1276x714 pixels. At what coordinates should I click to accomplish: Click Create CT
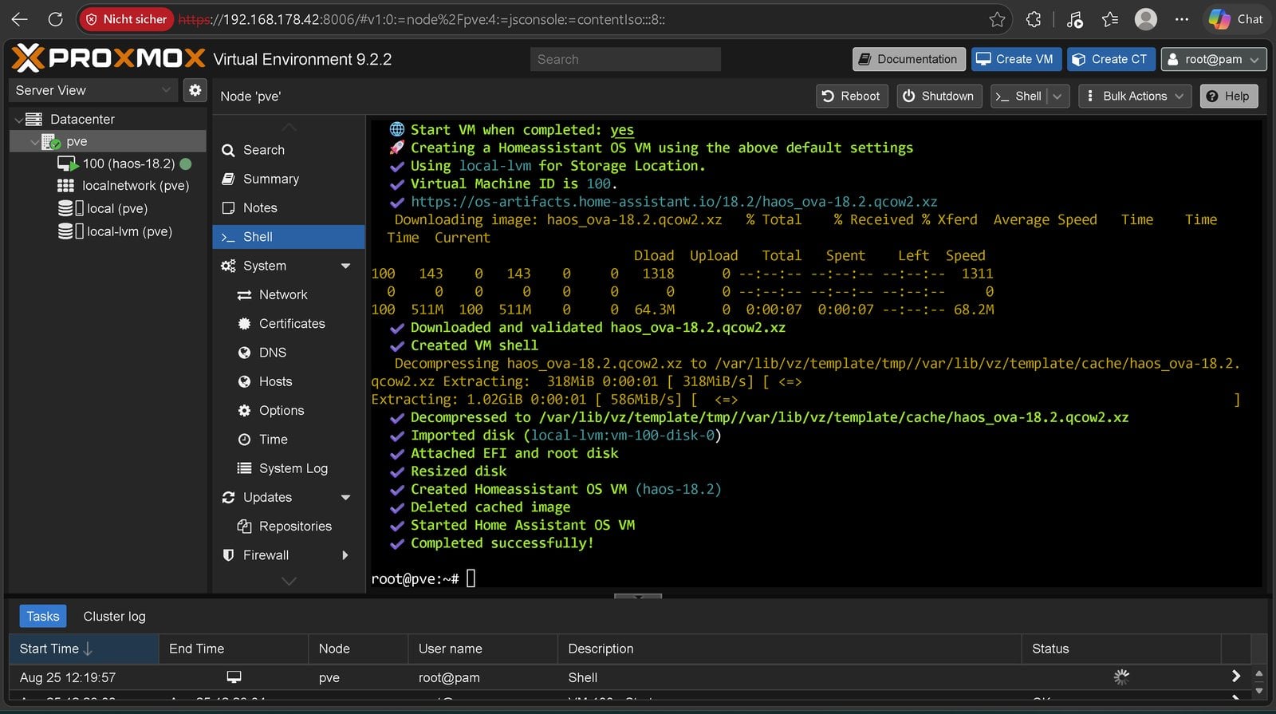pos(1110,59)
